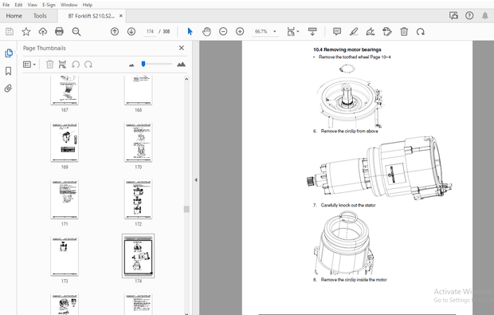Image resolution: width=494 pixels, height=315 pixels.
Task: Select the arrow selection tool
Action: (x=190, y=32)
